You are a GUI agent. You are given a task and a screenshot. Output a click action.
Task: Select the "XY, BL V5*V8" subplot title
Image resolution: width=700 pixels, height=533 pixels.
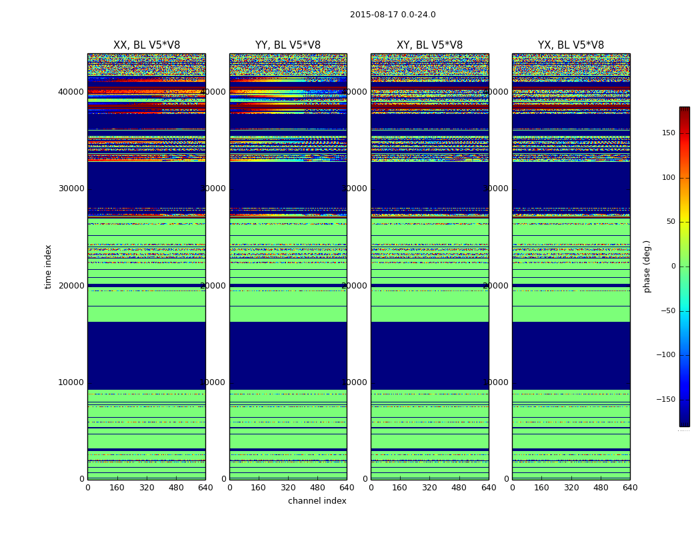[x=429, y=45]
